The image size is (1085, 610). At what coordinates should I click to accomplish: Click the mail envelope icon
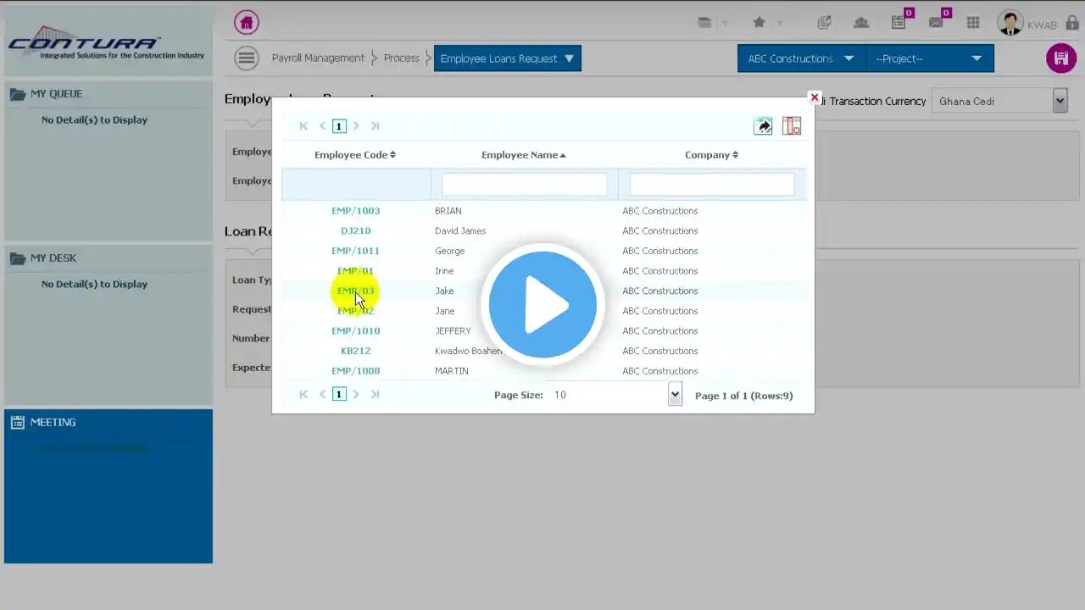pyautogui.click(x=936, y=23)
